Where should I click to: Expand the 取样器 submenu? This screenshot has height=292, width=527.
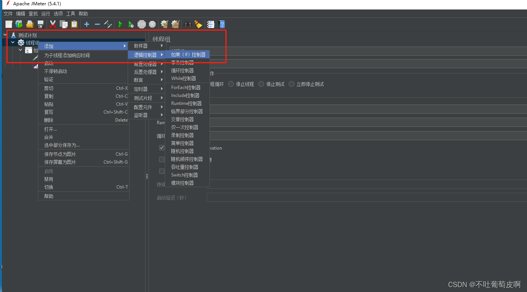point(147,46)
